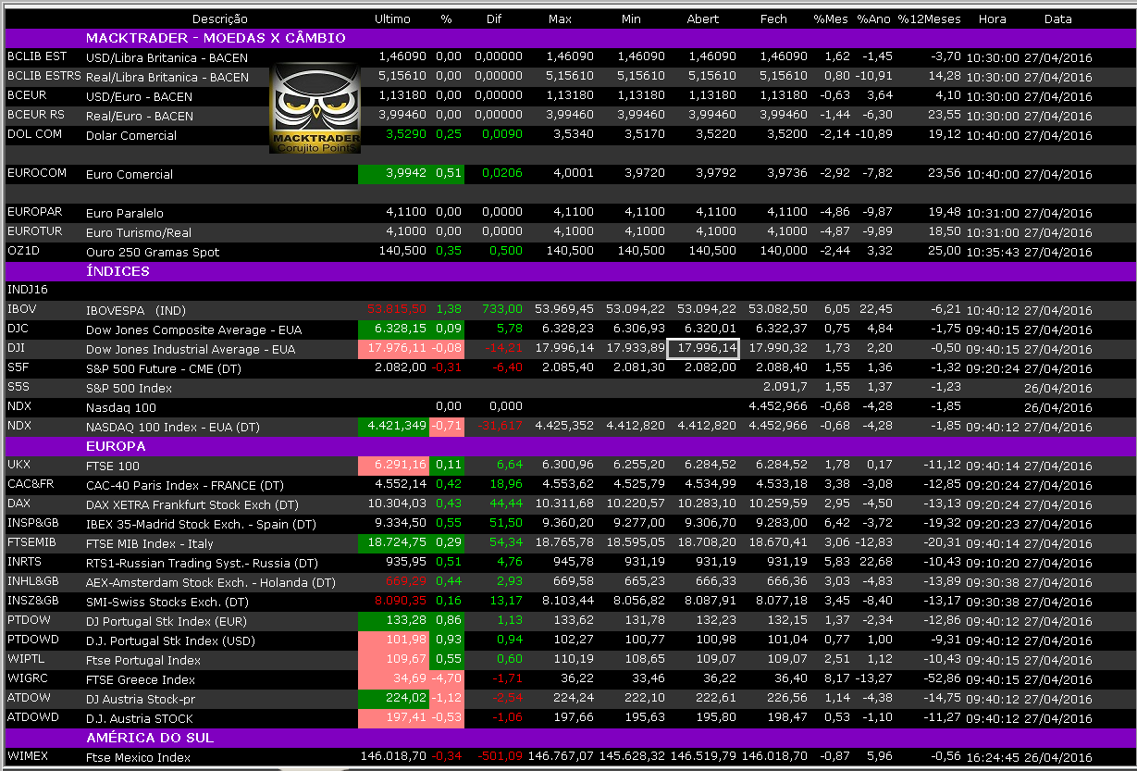
Task: Click the %12Meses column header
Action: pyautogui.click(x=930, y=19)
